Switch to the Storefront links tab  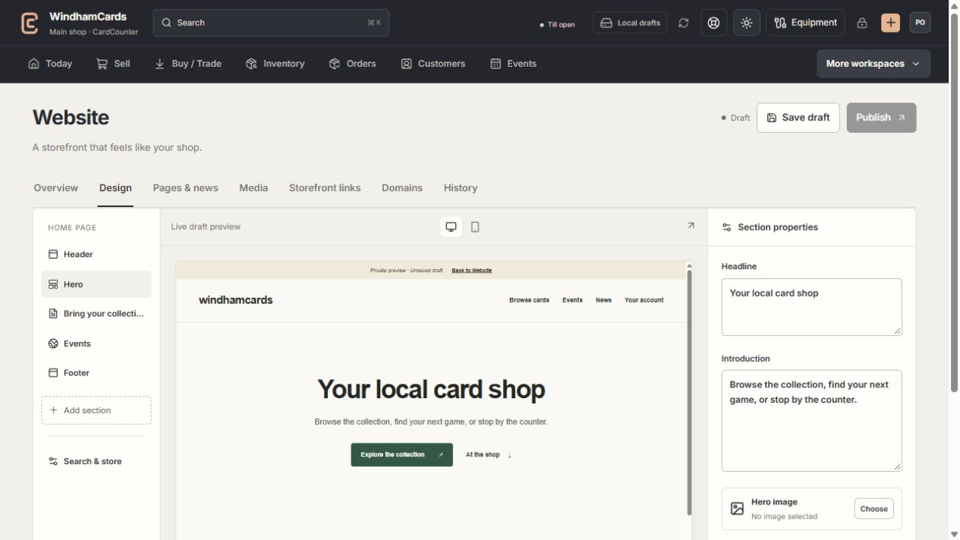tap(325, 188)
